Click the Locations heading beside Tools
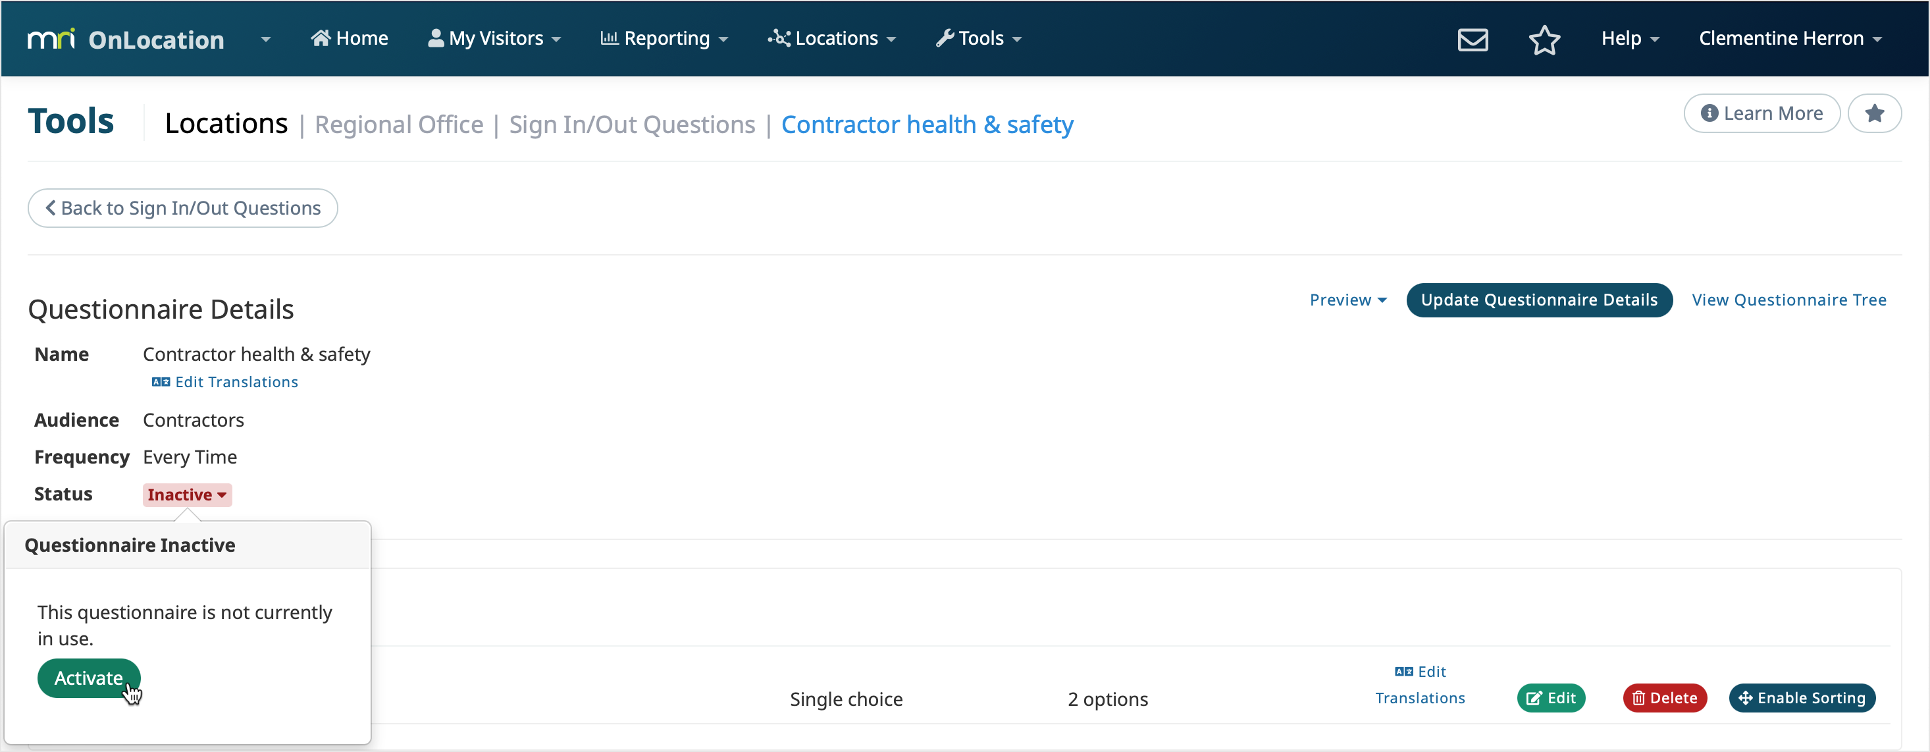The width and height of the screenshot is (1930, 752). tap(226, 123)
